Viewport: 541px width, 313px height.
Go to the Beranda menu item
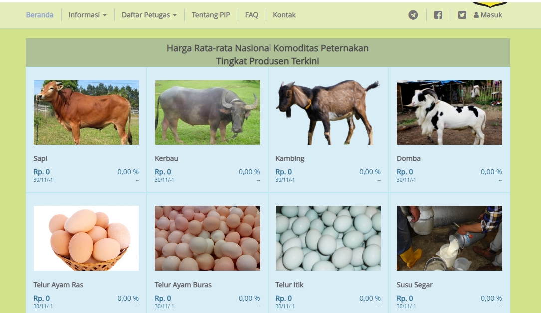(40, 15)
